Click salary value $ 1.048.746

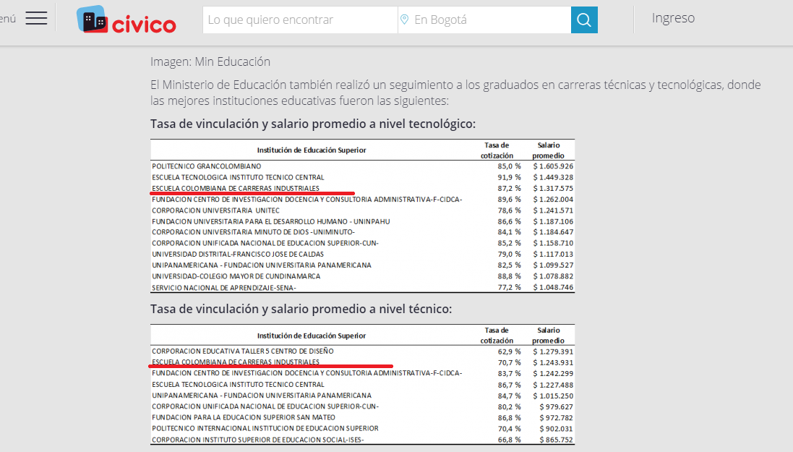point(553,288)
